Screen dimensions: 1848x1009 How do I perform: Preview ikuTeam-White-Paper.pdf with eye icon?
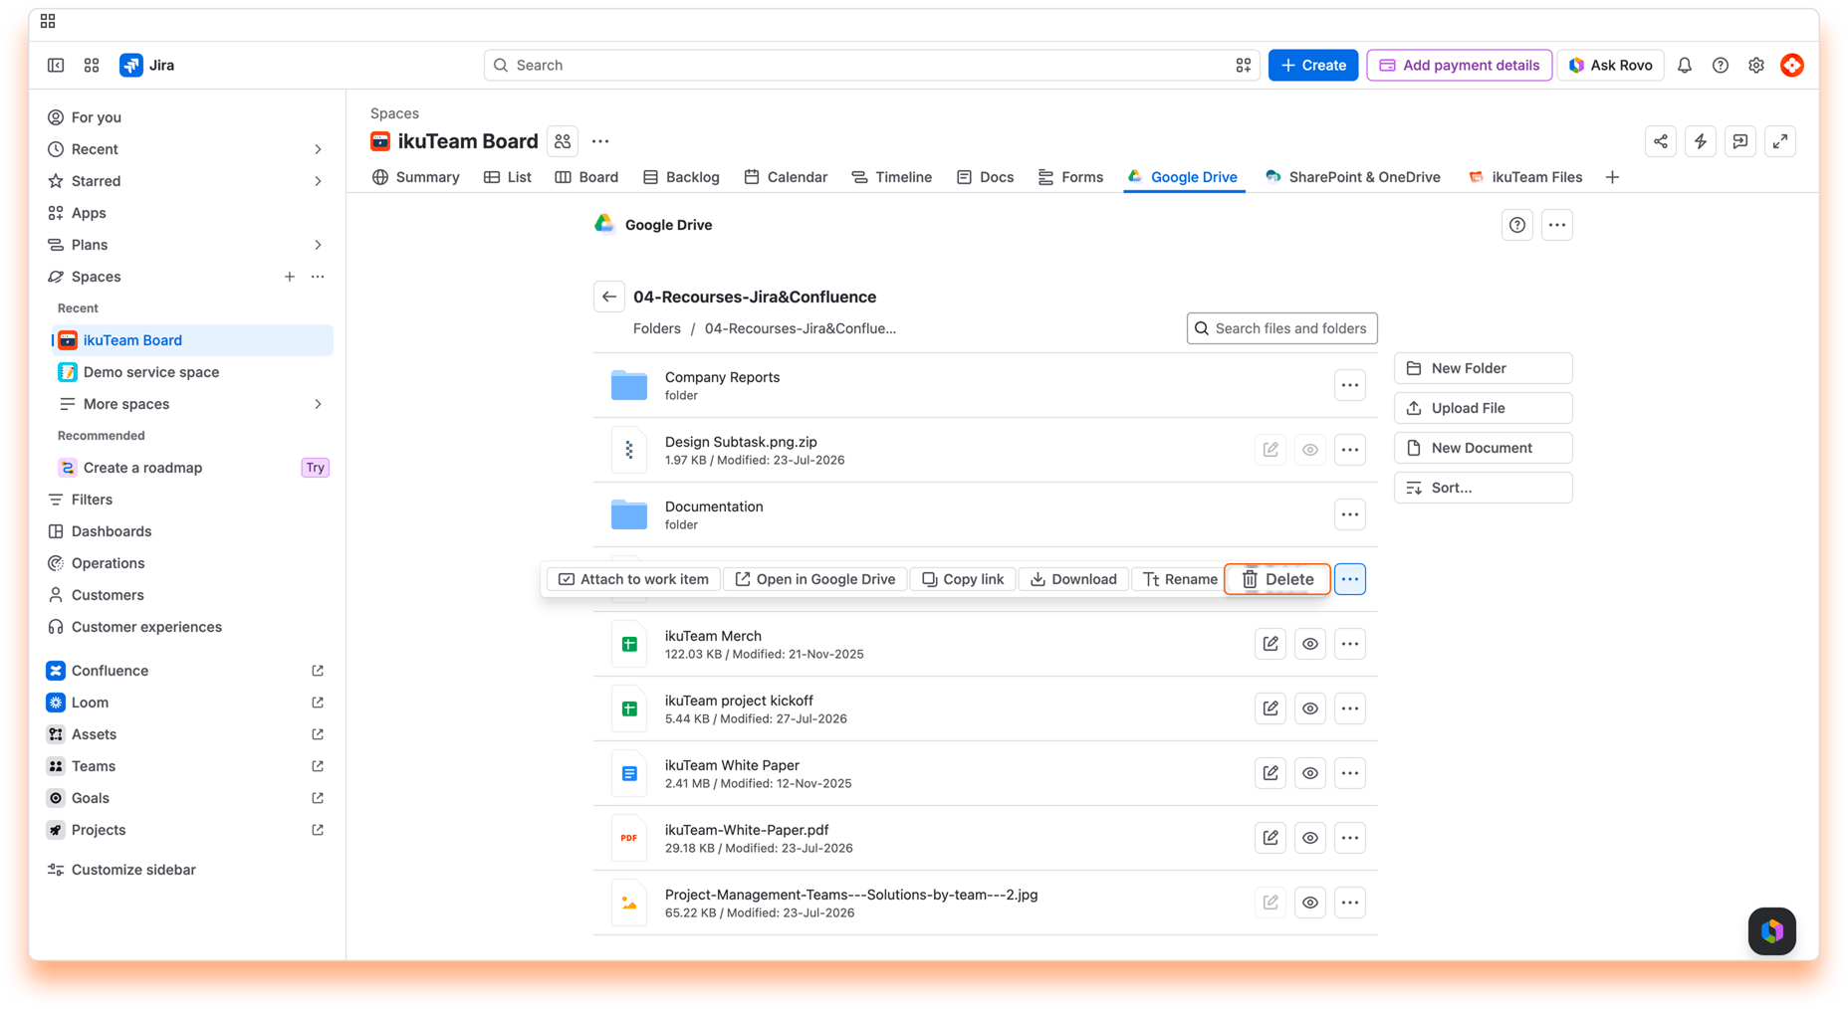tap(1309, 838)
